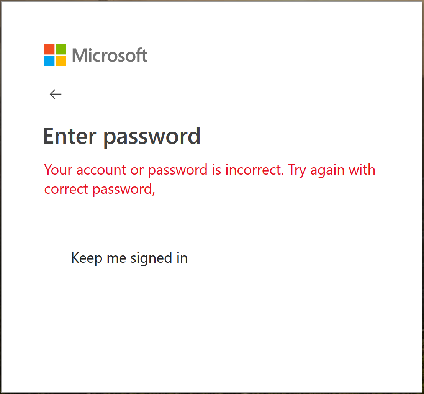Click "correct password," on error's second line
This screenshot has height=394, width=424.
pos(100,189)
